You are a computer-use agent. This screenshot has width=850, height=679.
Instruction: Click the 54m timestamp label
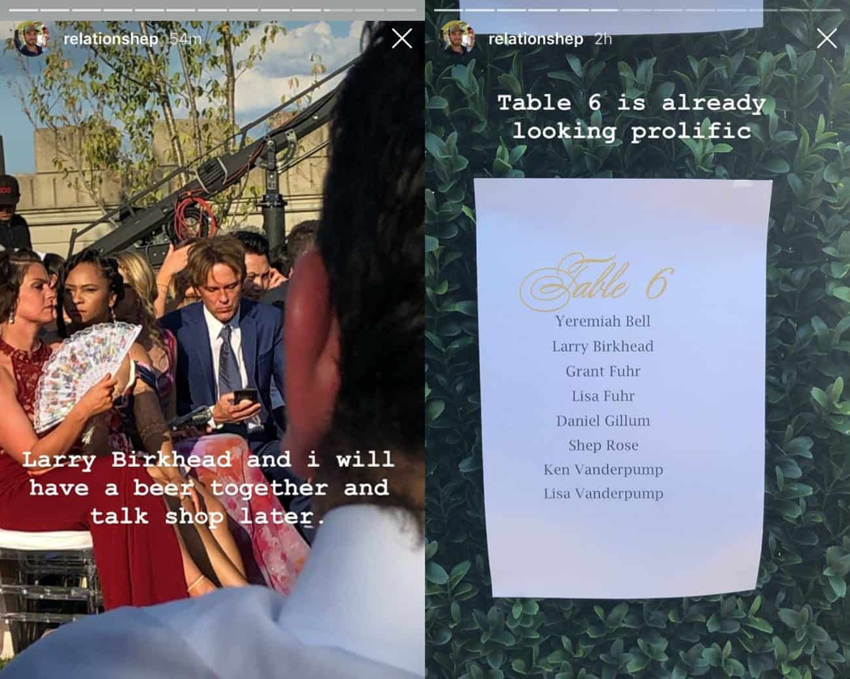(x=186, y=39)
